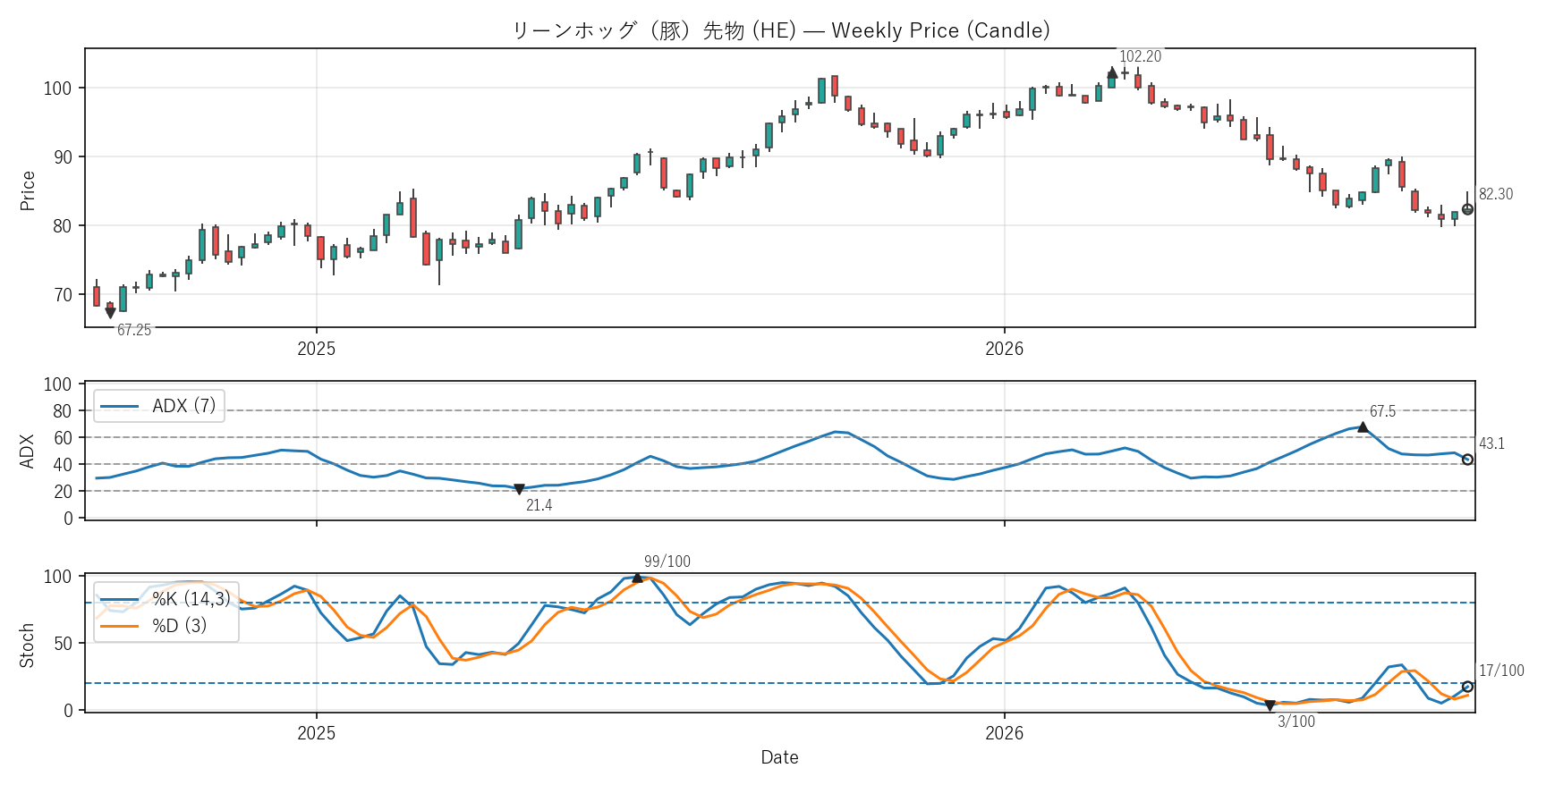Select the up-triangle marker at the ADX peak
Image resolution: width=1546 pixels, height=785 pixels.
pos(1363,427)
